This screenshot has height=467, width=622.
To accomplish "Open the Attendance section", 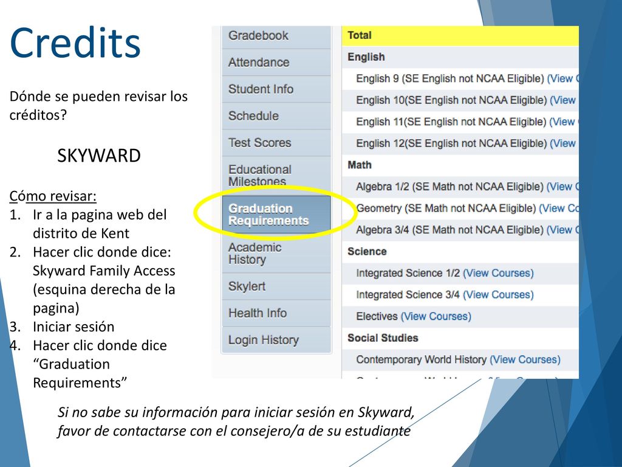I will click(x=276, y=63).
